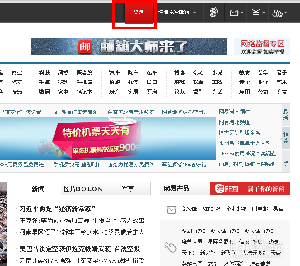
Task: Open 超给力优惠券免费领 link
Action: point(131,165)
